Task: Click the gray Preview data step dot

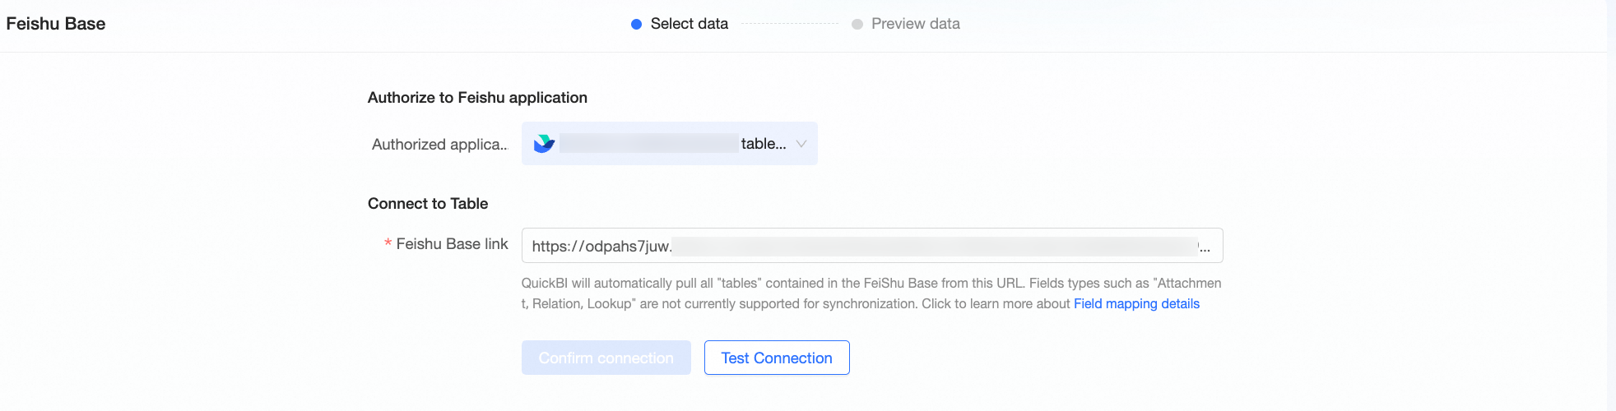Action: click(857, 24)
